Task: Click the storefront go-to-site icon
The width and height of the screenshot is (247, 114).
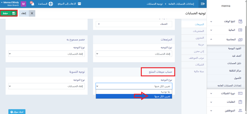Action: pos(79,4)
